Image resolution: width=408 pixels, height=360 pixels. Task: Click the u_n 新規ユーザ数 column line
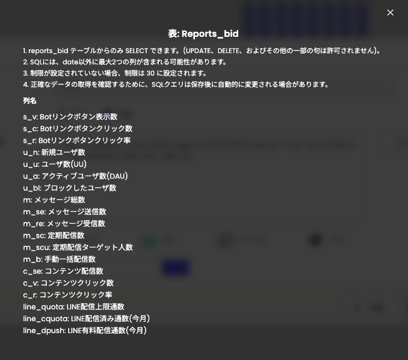(x=54, y=152)
